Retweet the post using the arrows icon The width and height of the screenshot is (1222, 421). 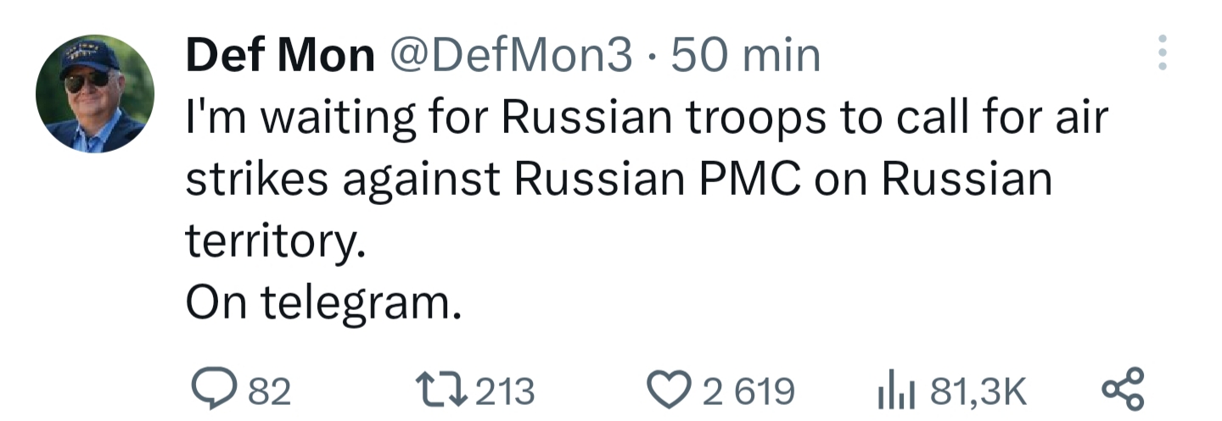click(x=443, y=391)
